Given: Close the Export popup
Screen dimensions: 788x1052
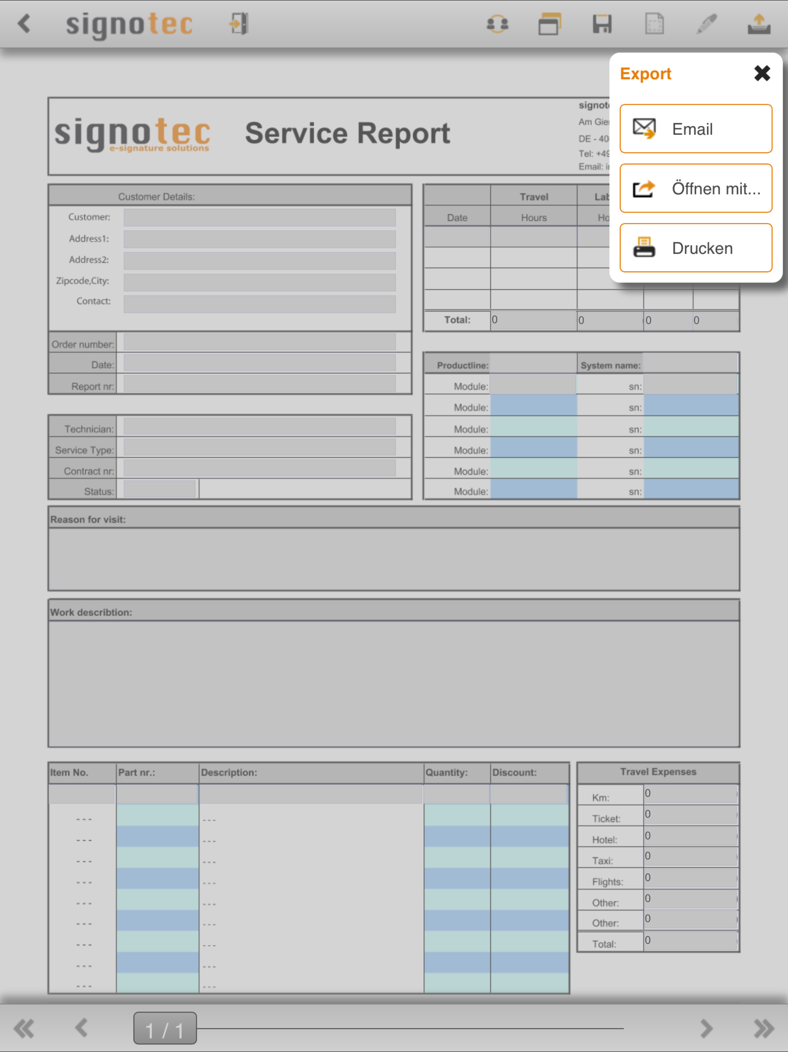Looking at the screenshot, I should (762, 73).
